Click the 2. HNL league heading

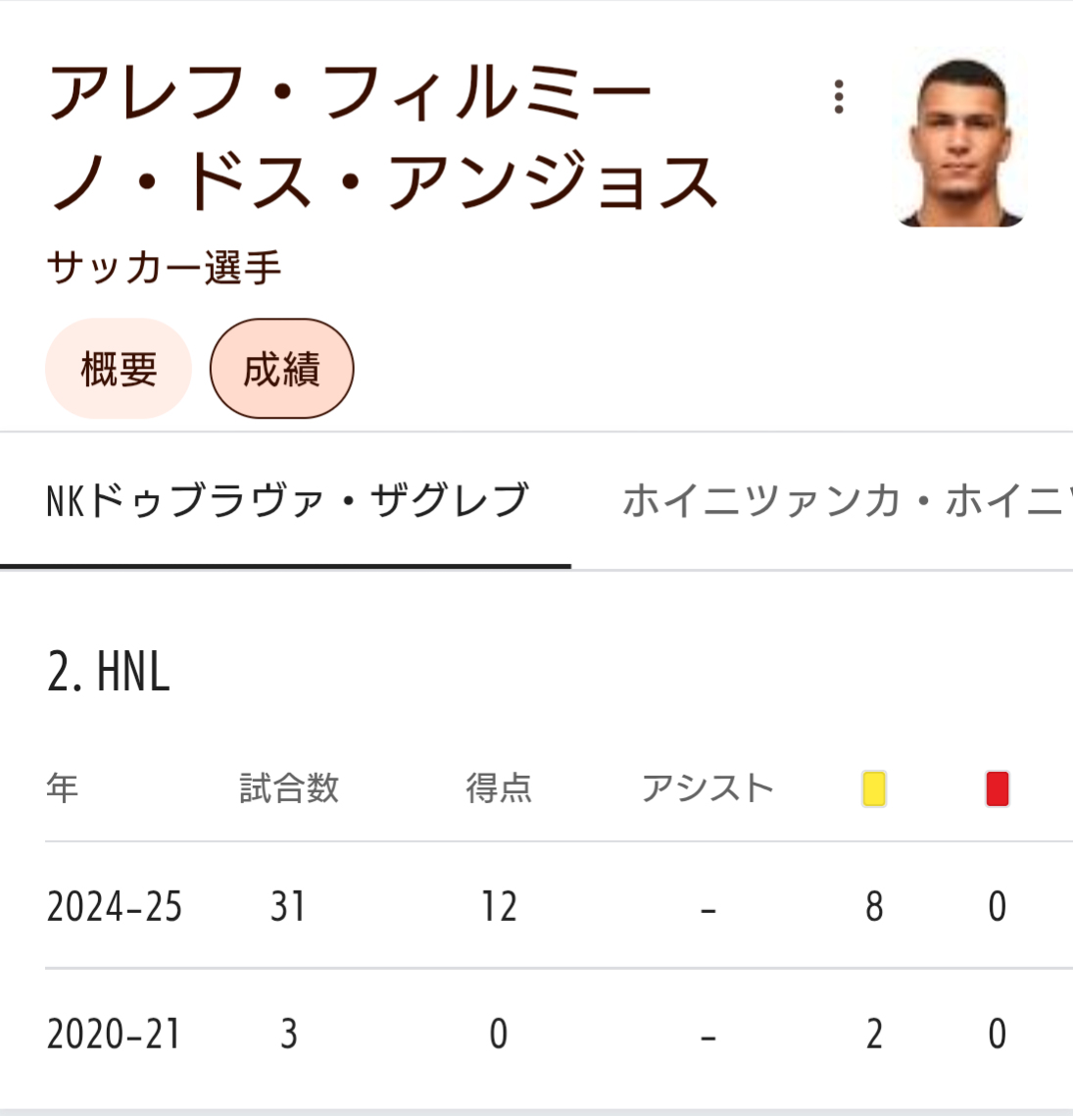(x=109, y=673)
